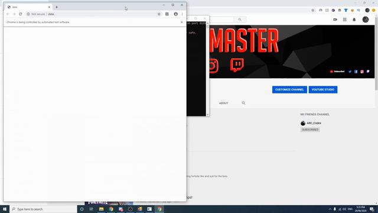This screenshot has width=378, height=213.
Task: Reload the page in the automated Chrome window
Action: (21, 14)
